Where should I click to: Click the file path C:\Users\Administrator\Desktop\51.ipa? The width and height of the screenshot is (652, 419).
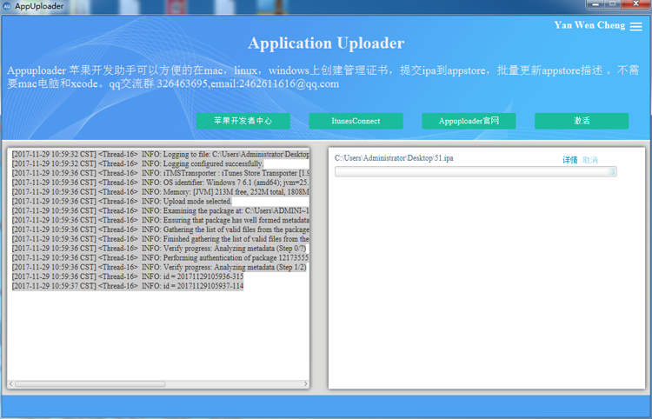(x=394, y=158)
